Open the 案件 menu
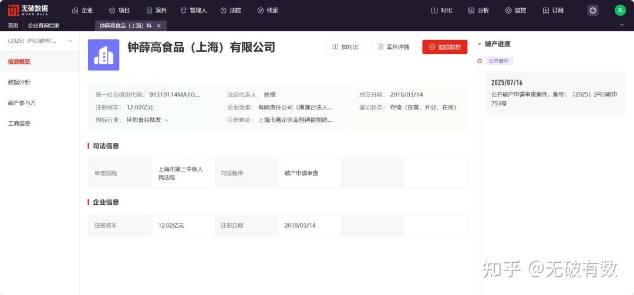The width and height of the screenshot is (634, 295). 157,11
